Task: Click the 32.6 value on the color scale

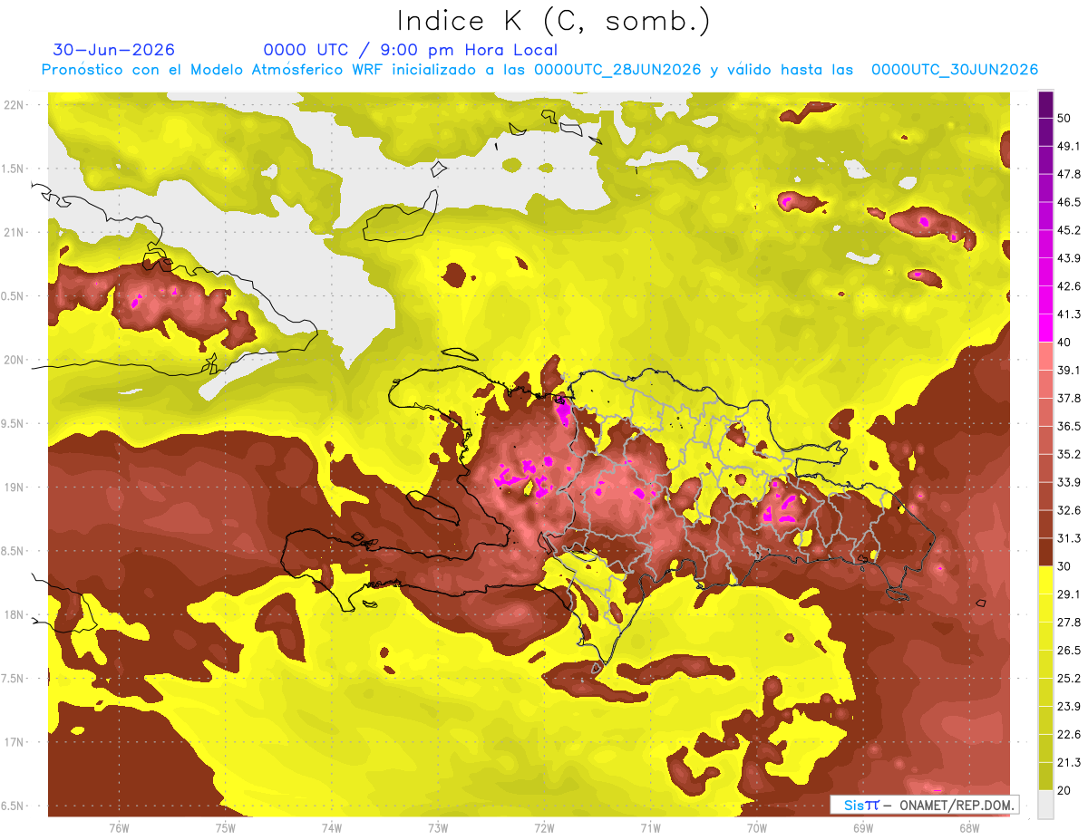Action: (x=1068, y=510)
